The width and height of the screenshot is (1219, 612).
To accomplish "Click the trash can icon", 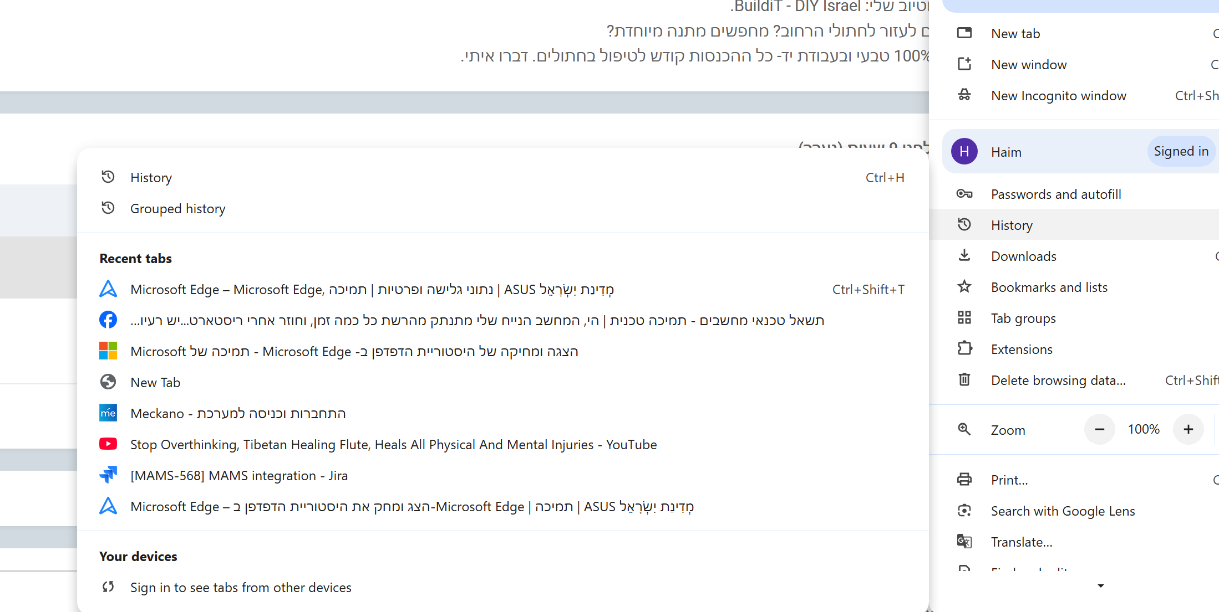I will [x=964, y=380].
